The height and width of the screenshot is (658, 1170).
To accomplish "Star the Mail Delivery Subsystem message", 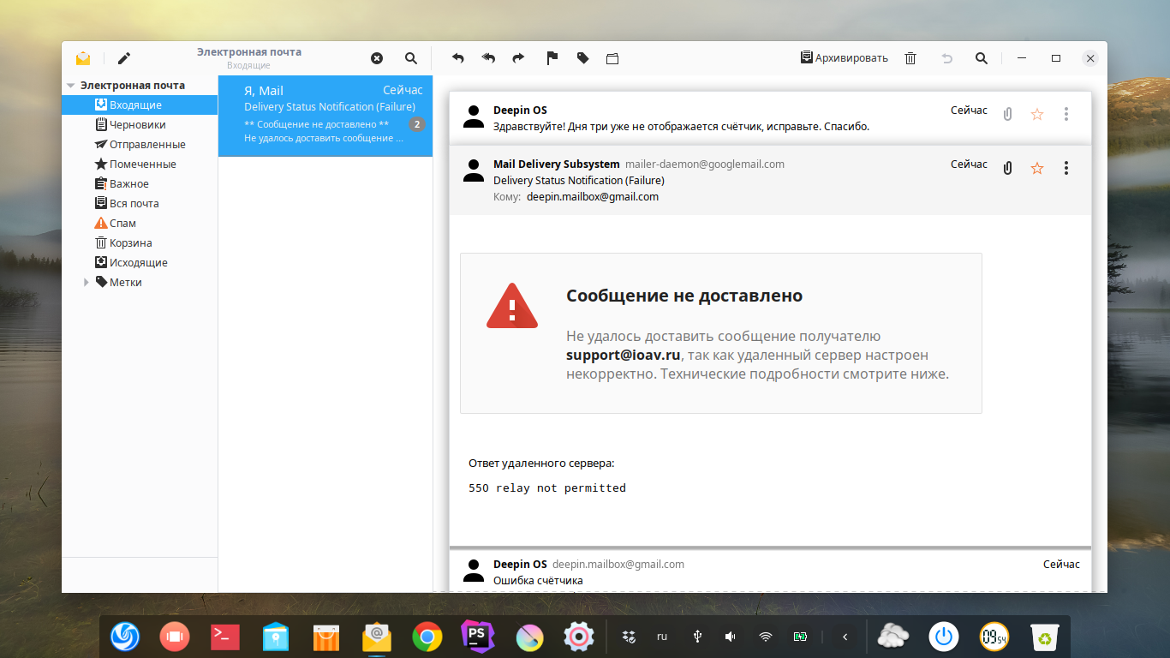I will click(x=1037, y=168).
